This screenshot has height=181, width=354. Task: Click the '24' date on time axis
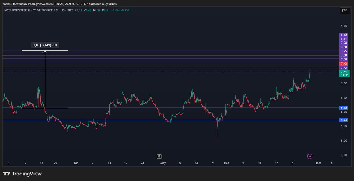142,163
